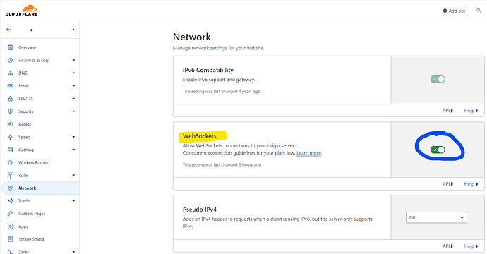487x254 pixels.
Task: Open the Scrape Shield icon
Action: 11,239
